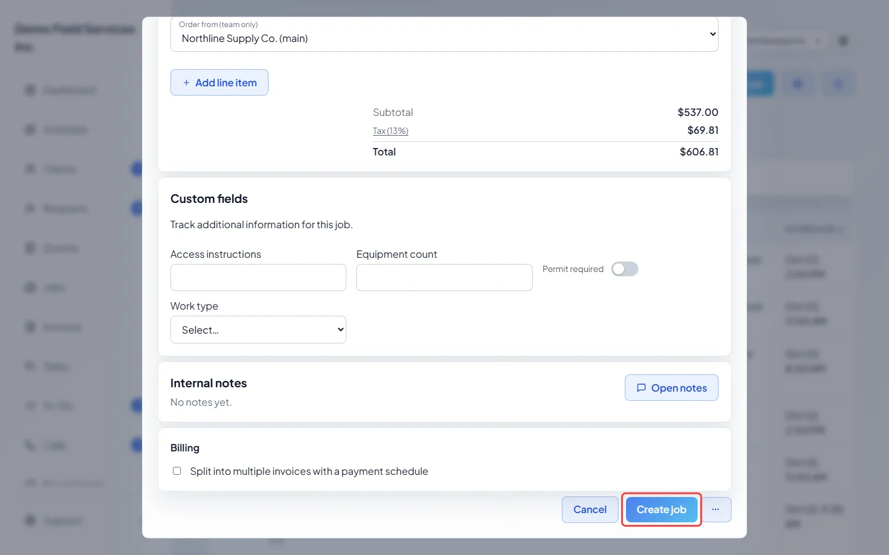The width and height of the screenshot is (889, 555).
Task: Click the Open notes button
Action: click(672, 388)
